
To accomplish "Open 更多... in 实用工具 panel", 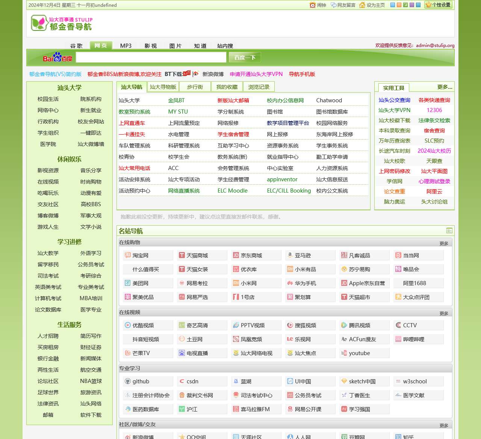I will (445, 87).
